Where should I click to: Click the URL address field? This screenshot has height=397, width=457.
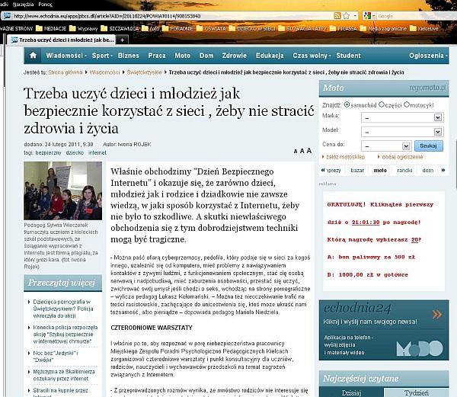point(172,16)
